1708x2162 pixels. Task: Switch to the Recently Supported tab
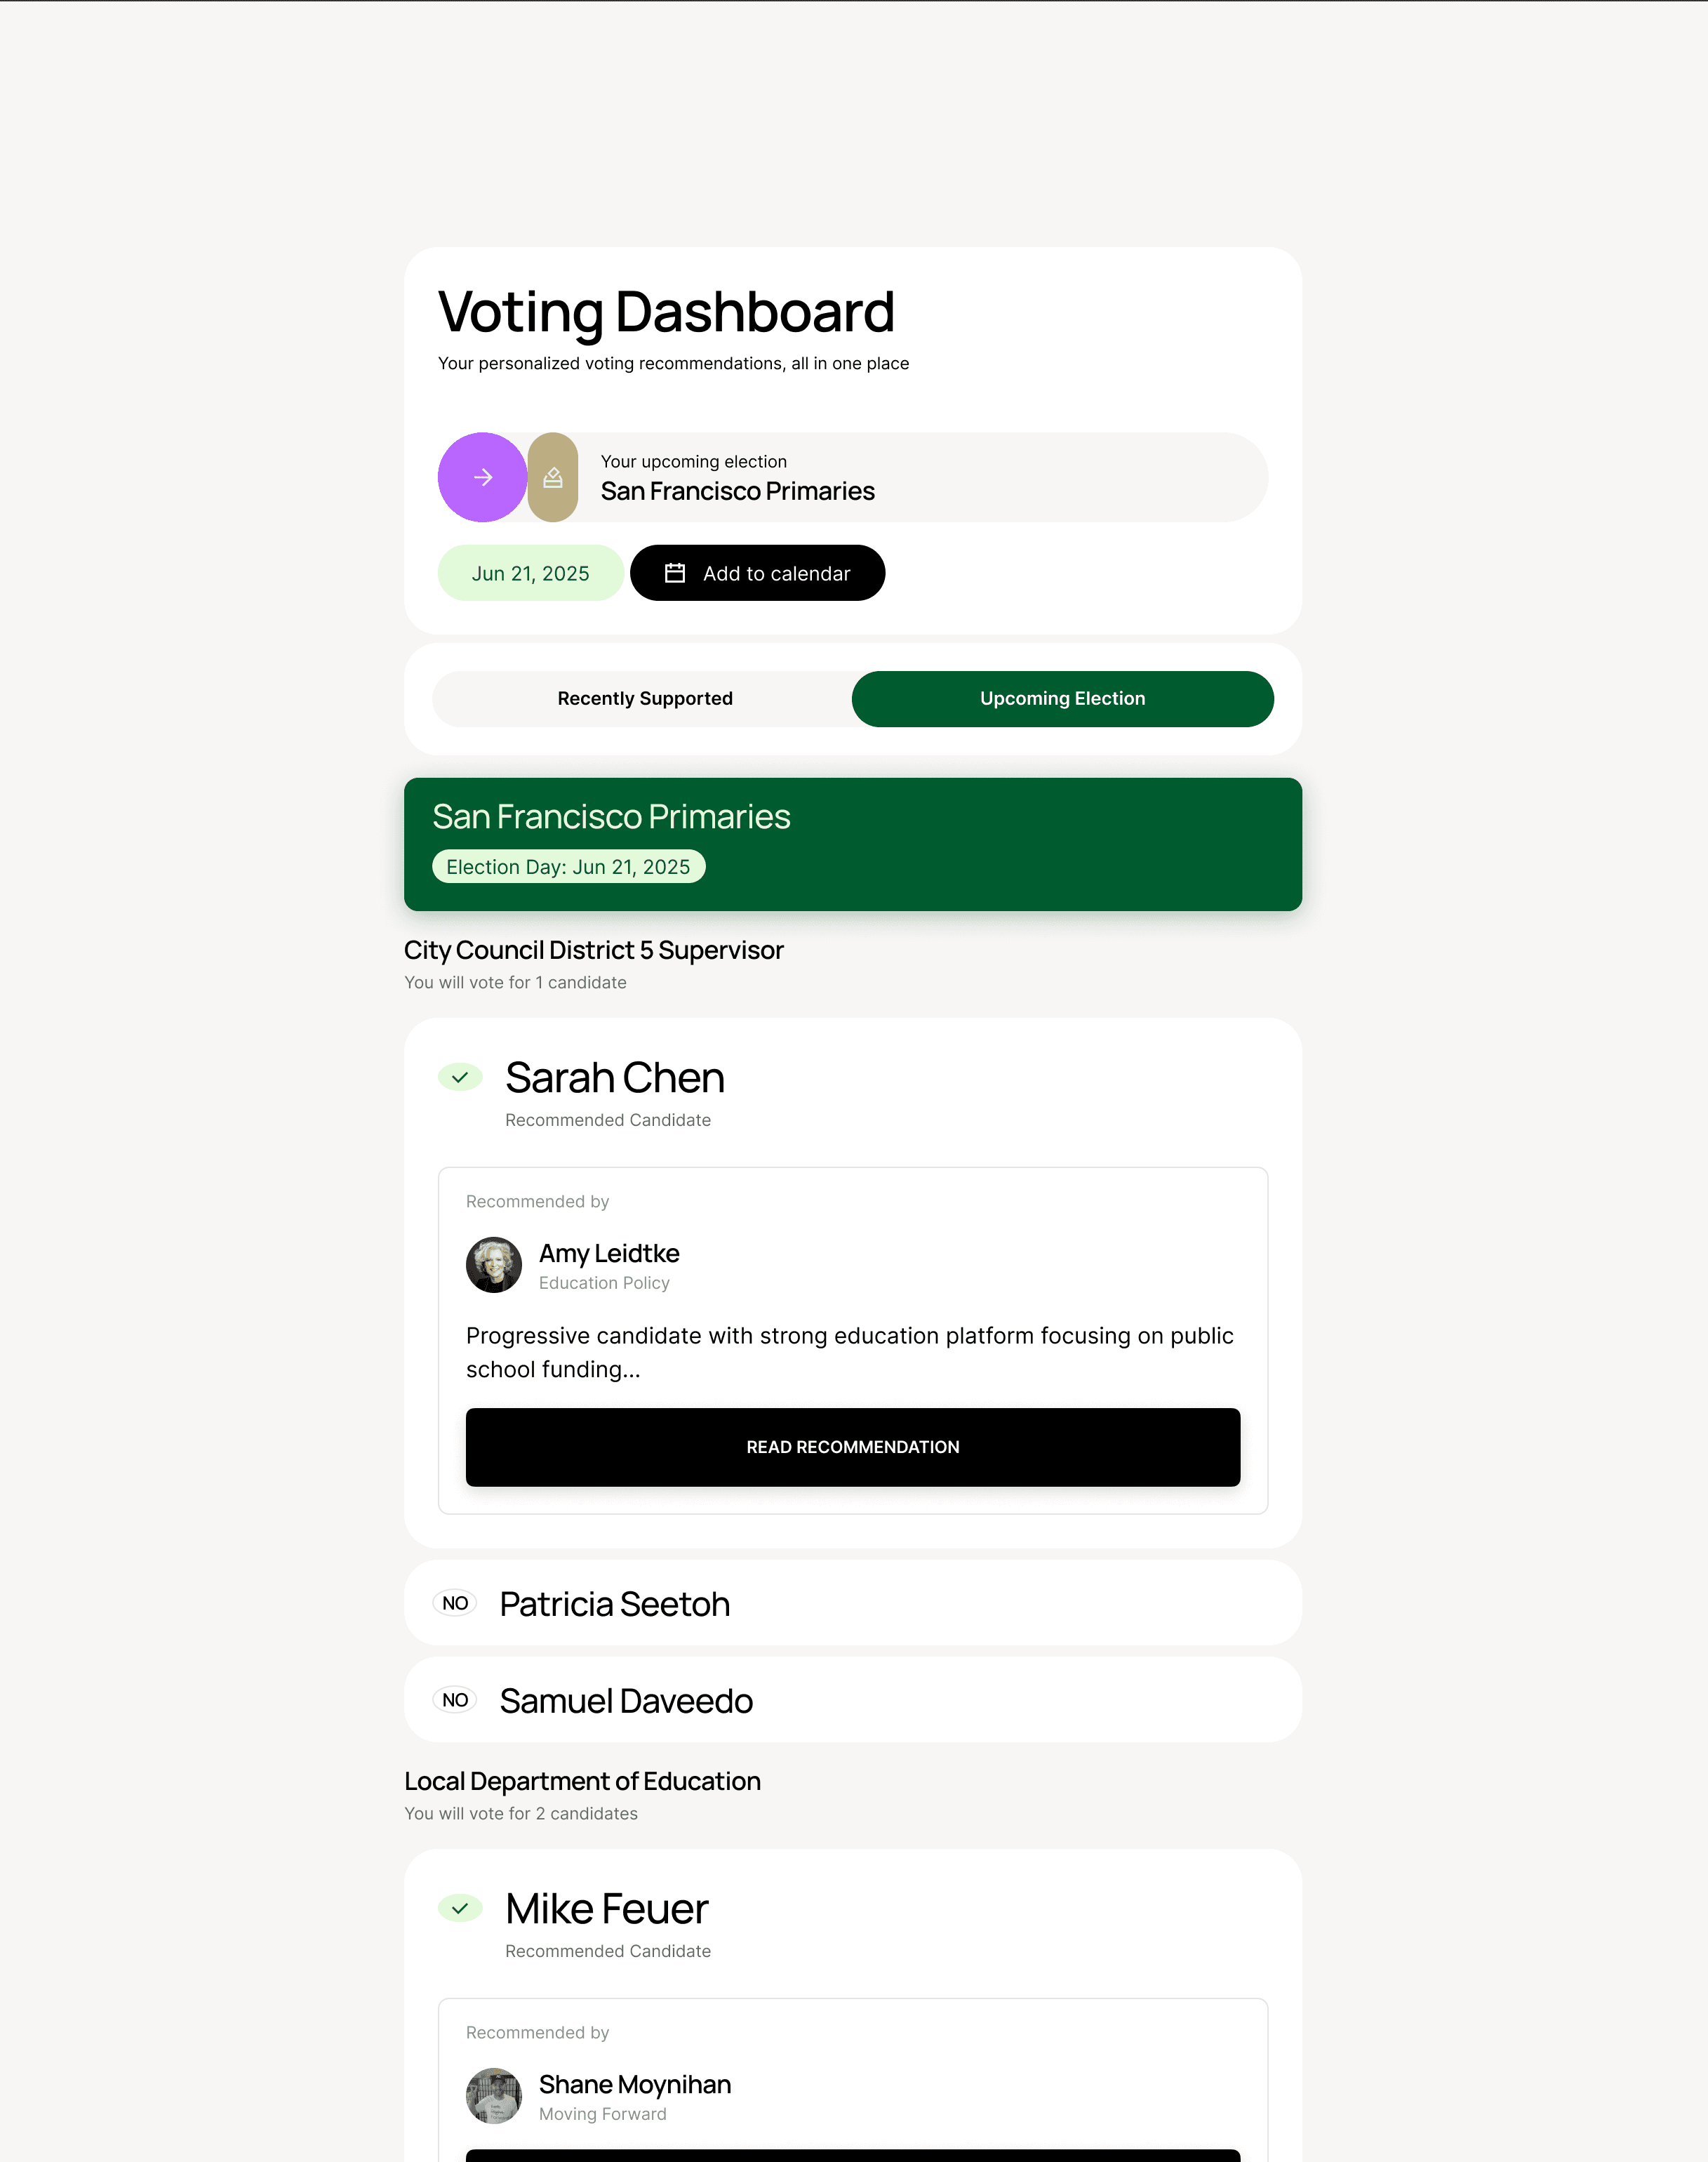coord(645,698)
